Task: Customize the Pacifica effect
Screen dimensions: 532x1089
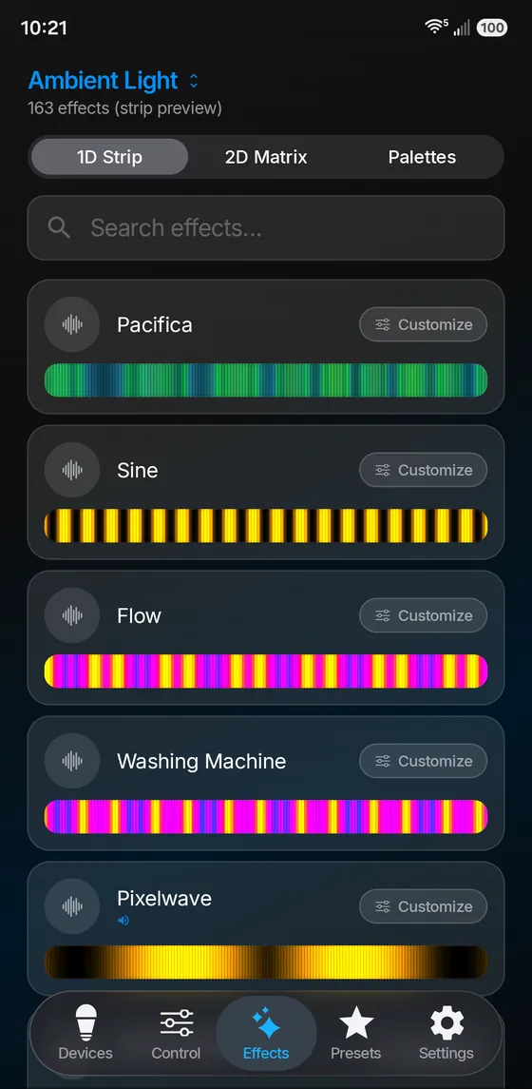Action: tap(423, 324)
